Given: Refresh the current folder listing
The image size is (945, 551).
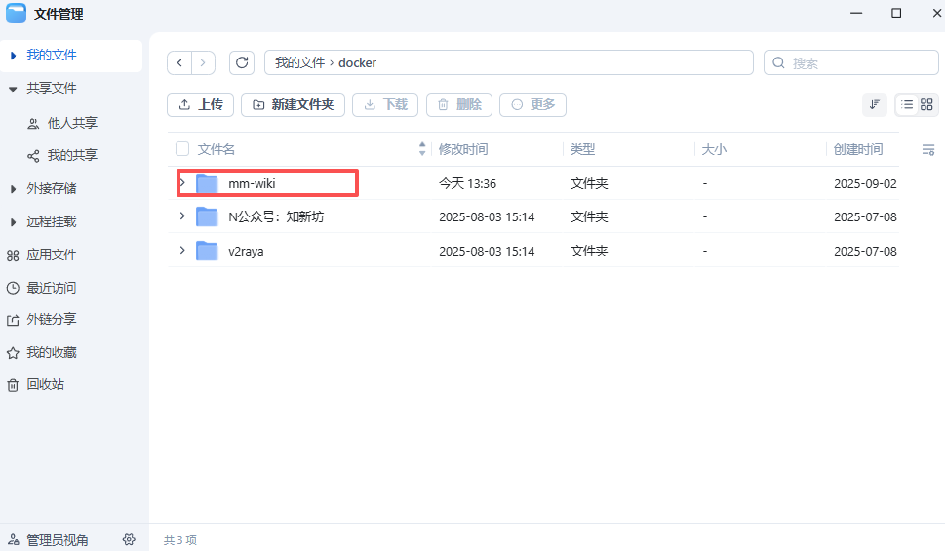Looking at the screenshot, I should (x=242, y=62).
